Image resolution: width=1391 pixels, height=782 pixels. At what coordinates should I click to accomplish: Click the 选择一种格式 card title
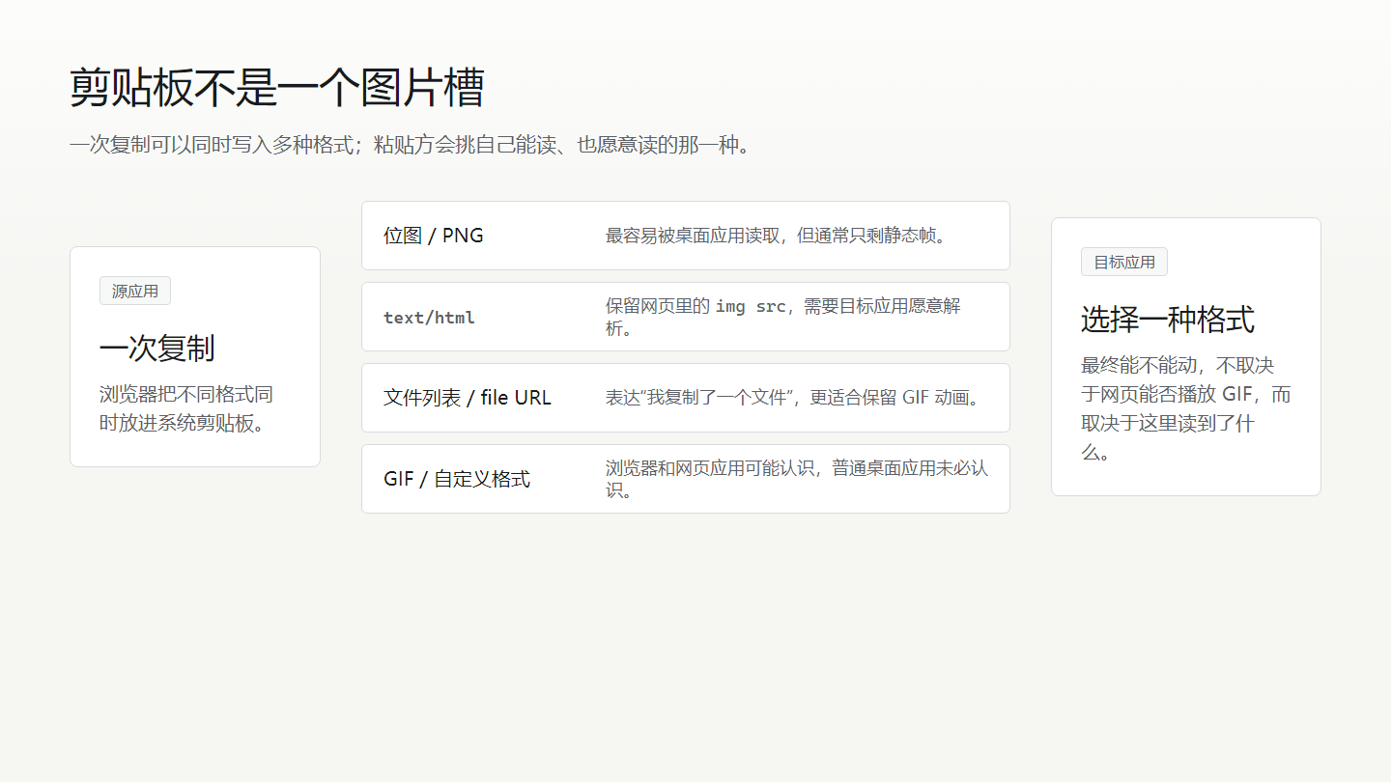[1168, 319]
